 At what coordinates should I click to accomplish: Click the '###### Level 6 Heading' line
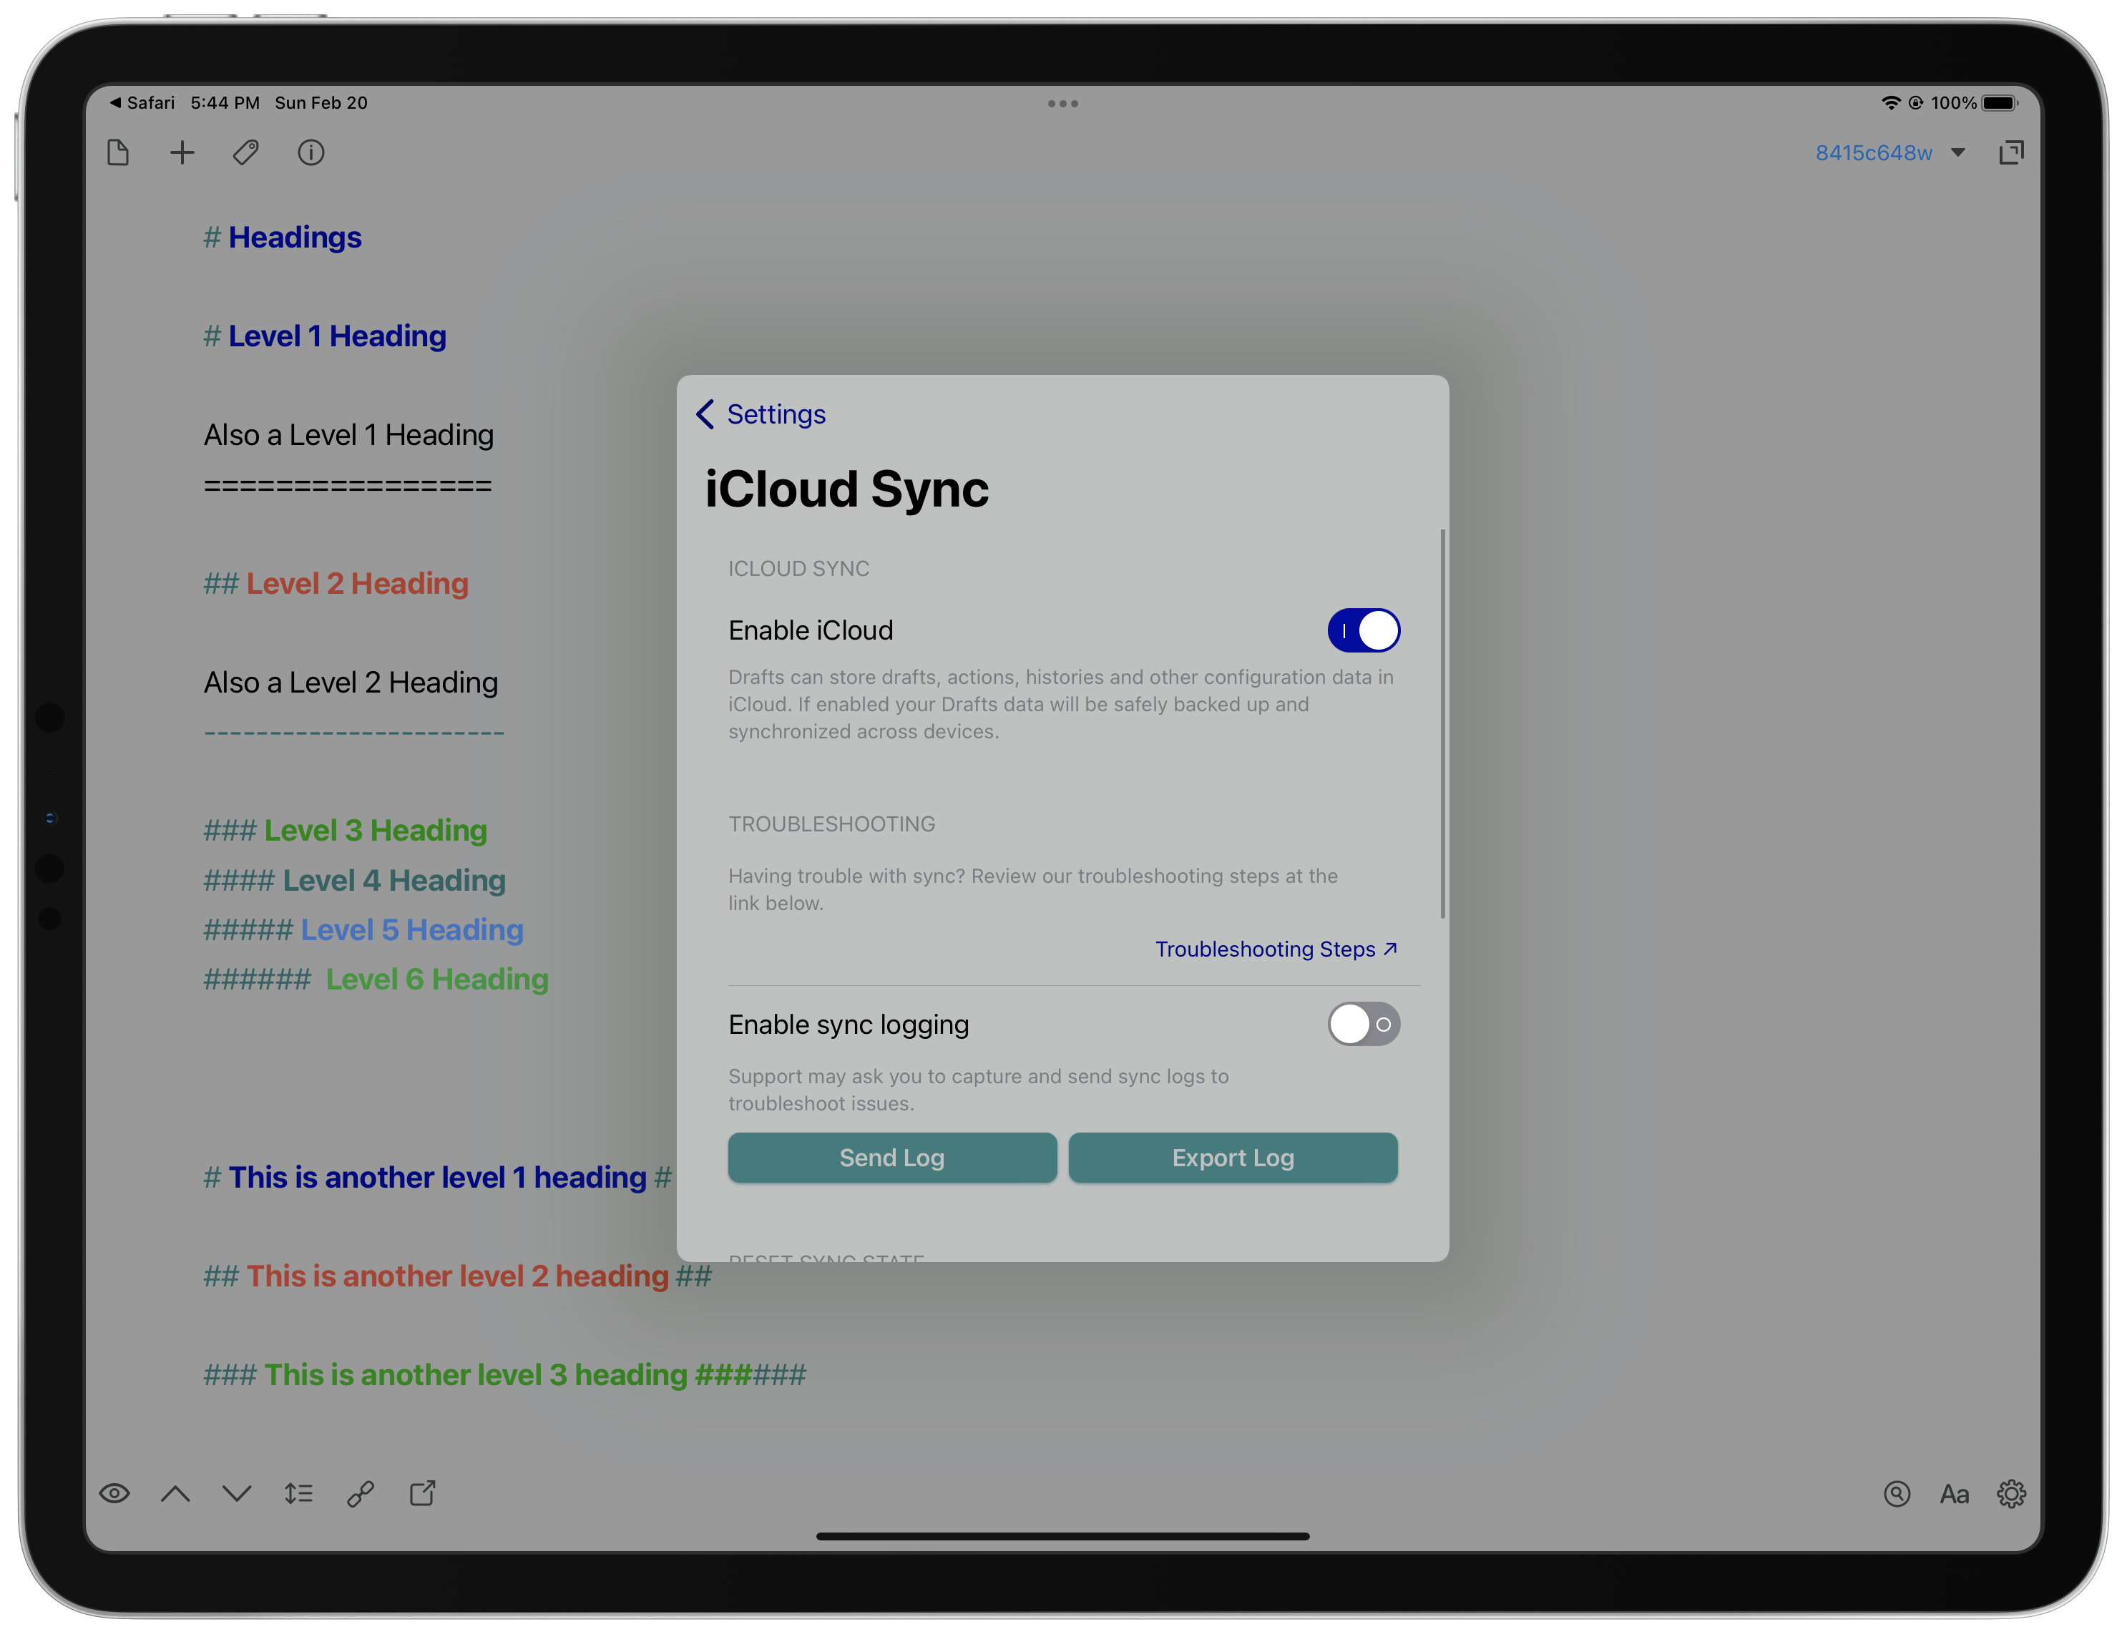click(x=376, y=979)
